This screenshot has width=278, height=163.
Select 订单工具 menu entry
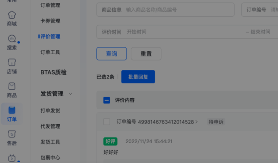(x=50, y=52)
